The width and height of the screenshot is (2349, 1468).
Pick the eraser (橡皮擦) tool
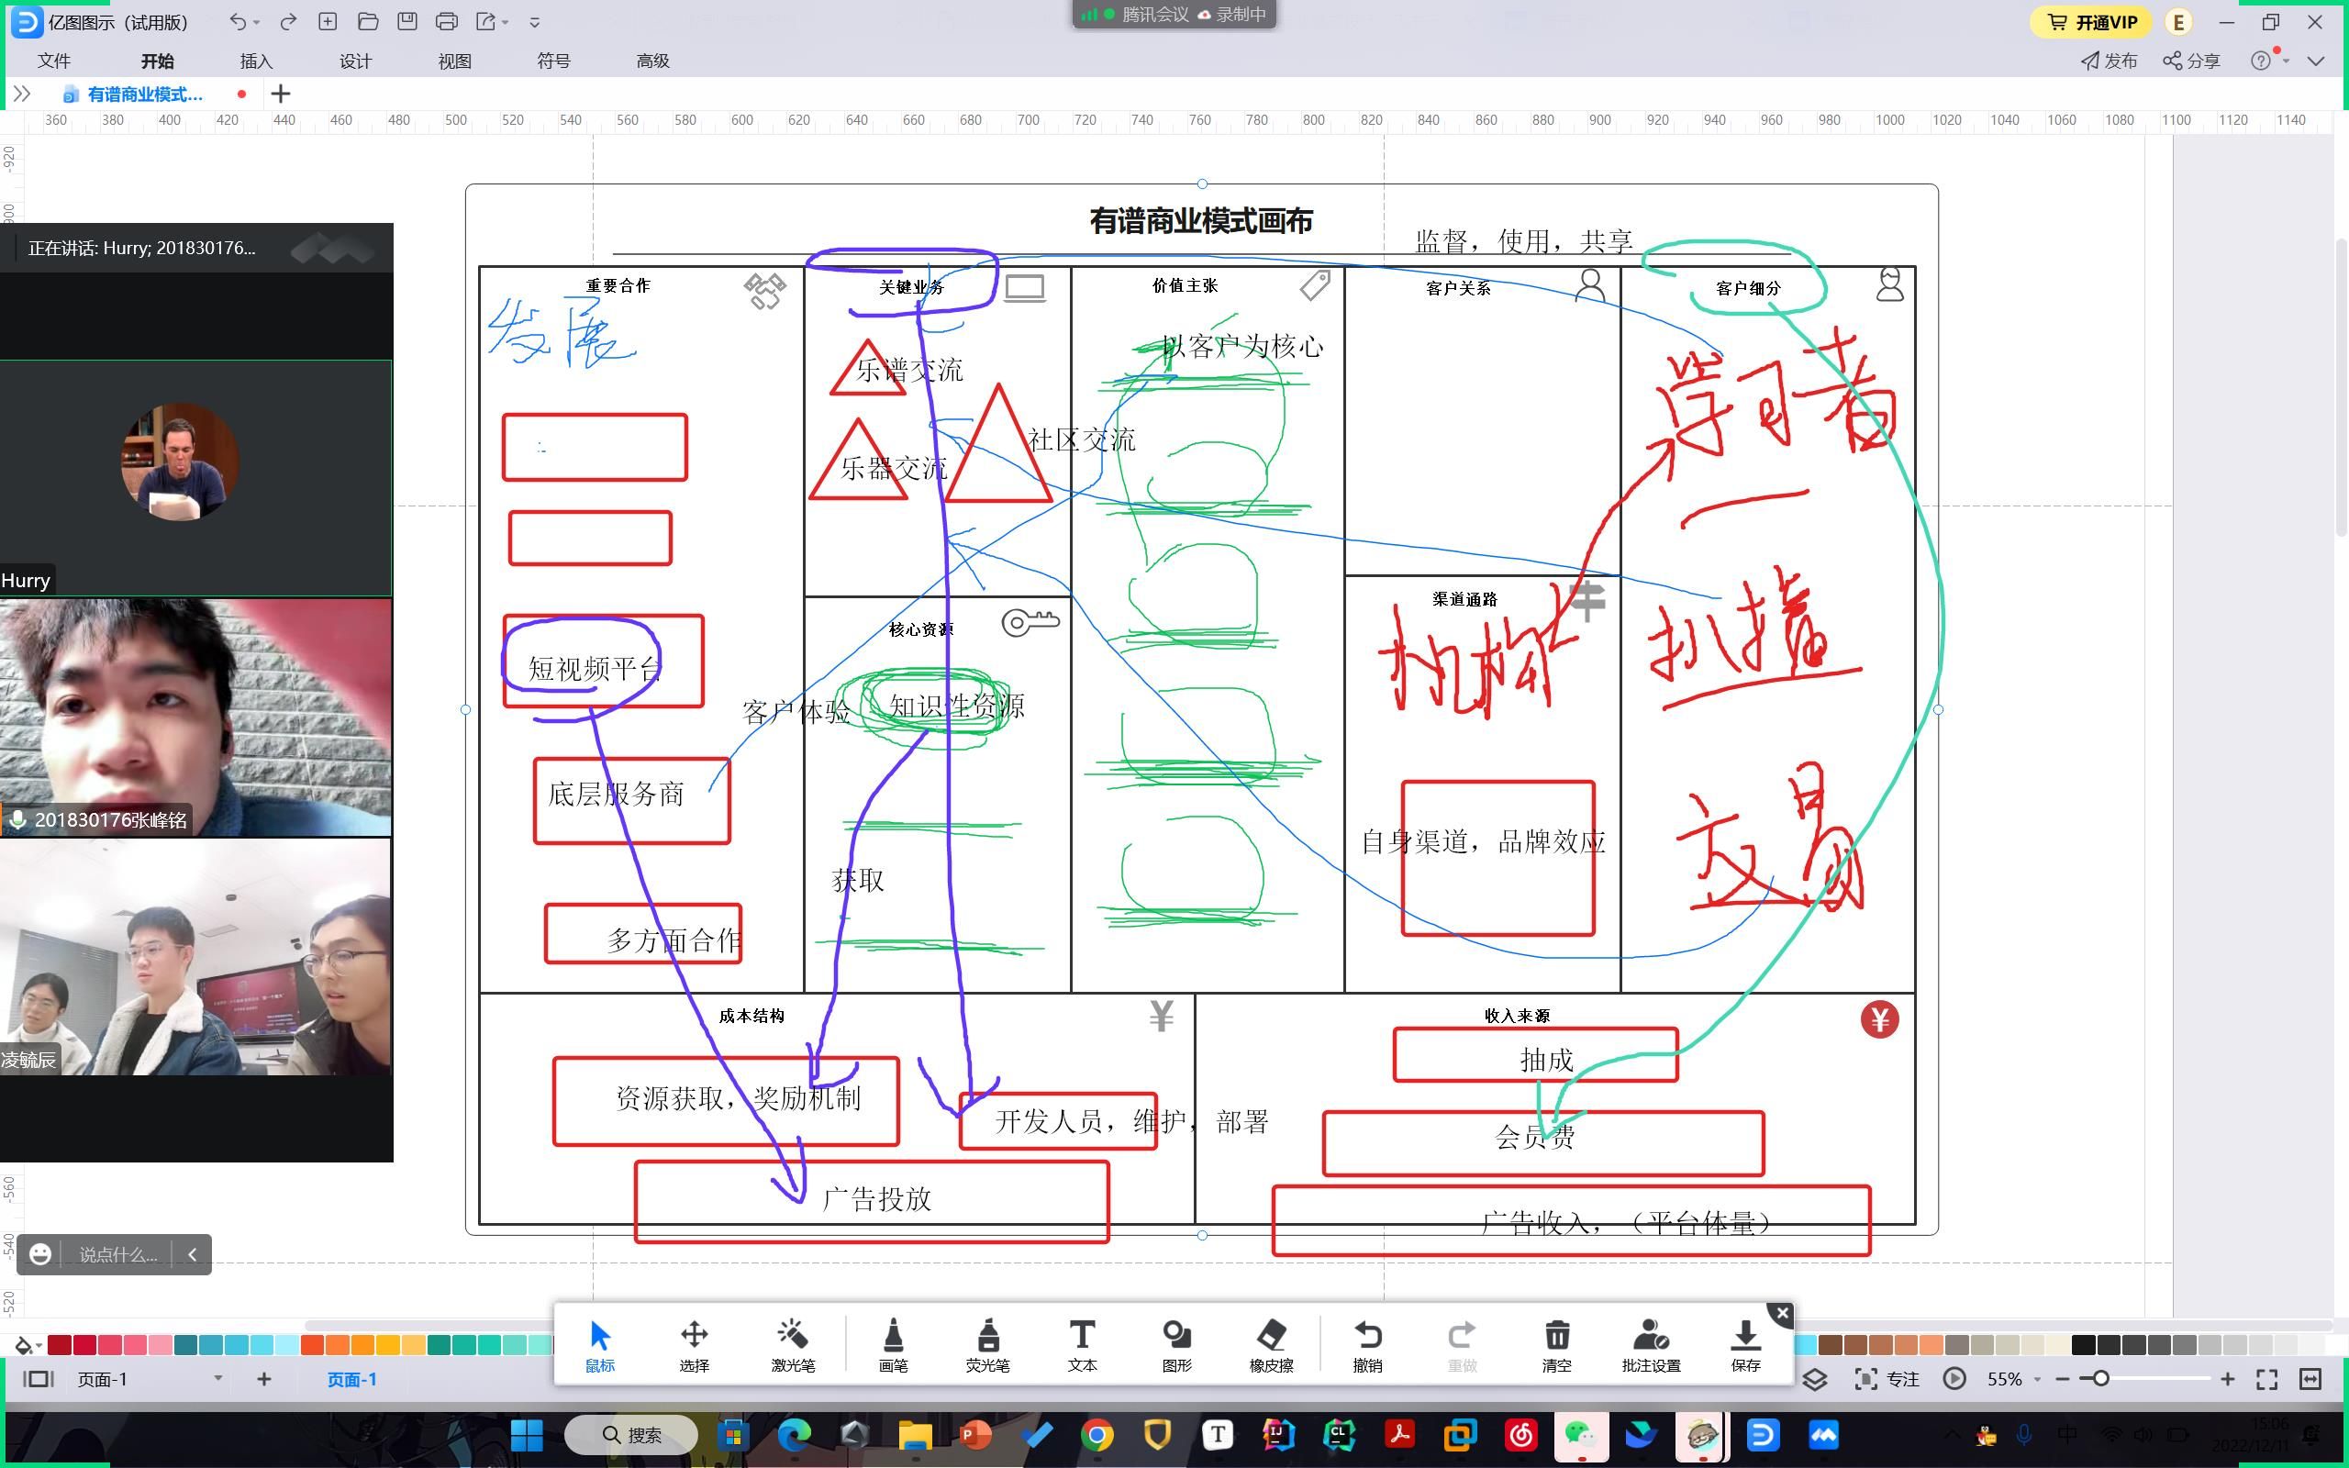[x=1271, y=1345]
